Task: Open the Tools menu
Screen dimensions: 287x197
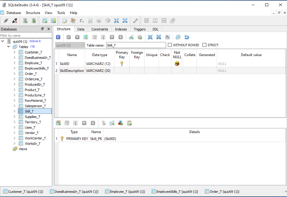Action: (61, 13)
